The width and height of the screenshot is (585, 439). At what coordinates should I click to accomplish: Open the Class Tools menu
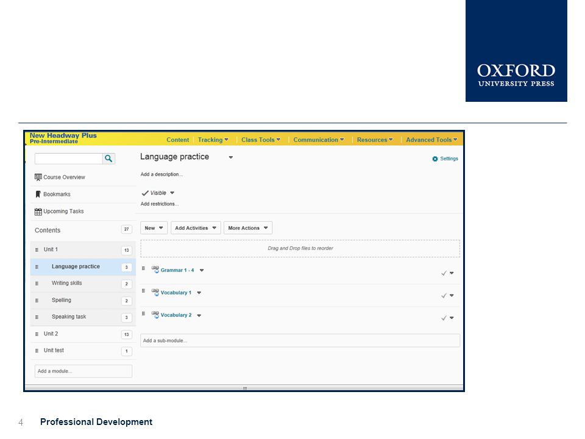[x=261, y=140]
